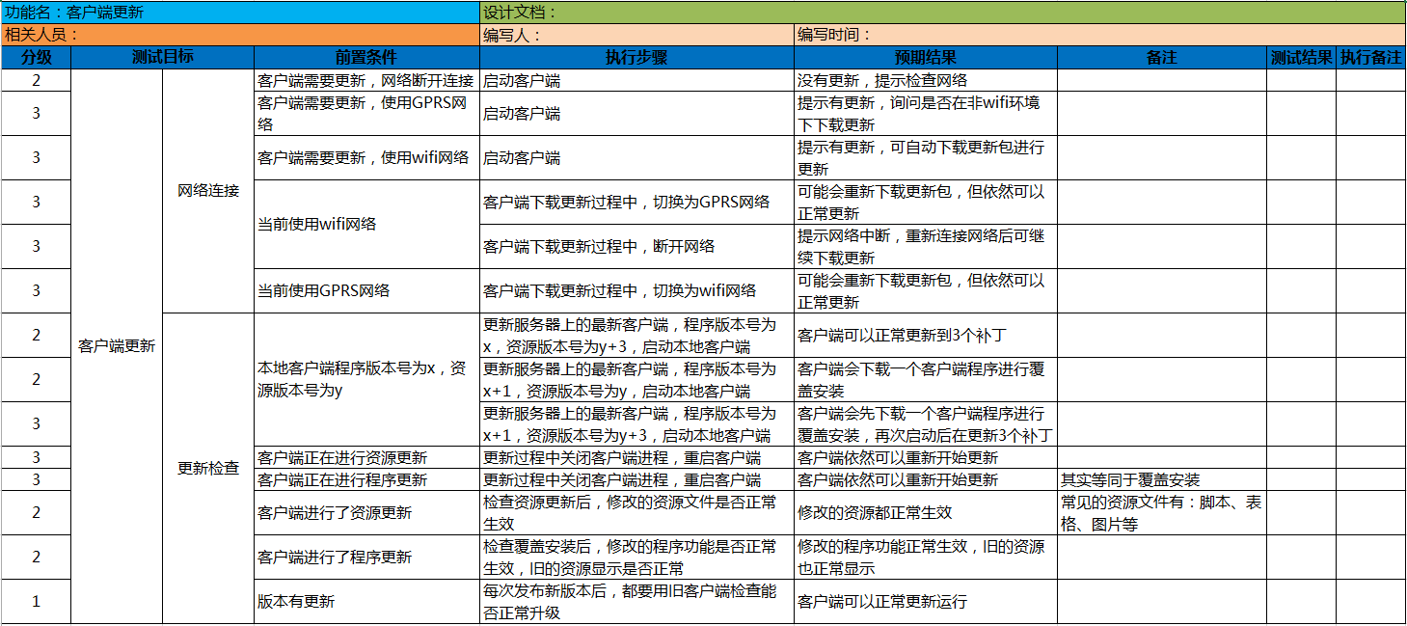Image resolution: width=1407 pixels, height=626 pixels.
Task: Select the "分级" column header
Action: point(36,57)
